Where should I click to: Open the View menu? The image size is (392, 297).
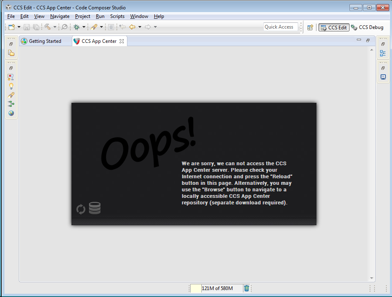coord(39,16)
